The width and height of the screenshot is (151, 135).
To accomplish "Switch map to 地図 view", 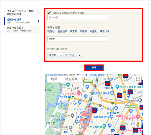I will (x=54, y=79).
